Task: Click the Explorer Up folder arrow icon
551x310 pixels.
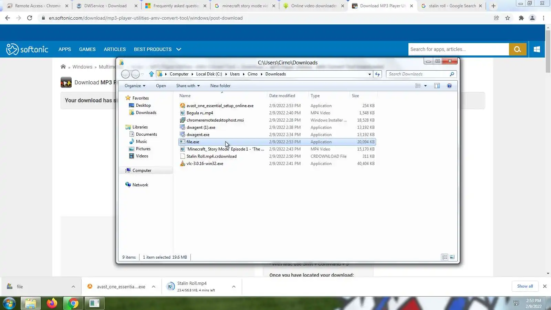Action: [152, 74]
